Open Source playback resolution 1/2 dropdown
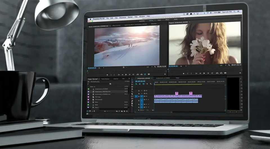 pos(149,67)
